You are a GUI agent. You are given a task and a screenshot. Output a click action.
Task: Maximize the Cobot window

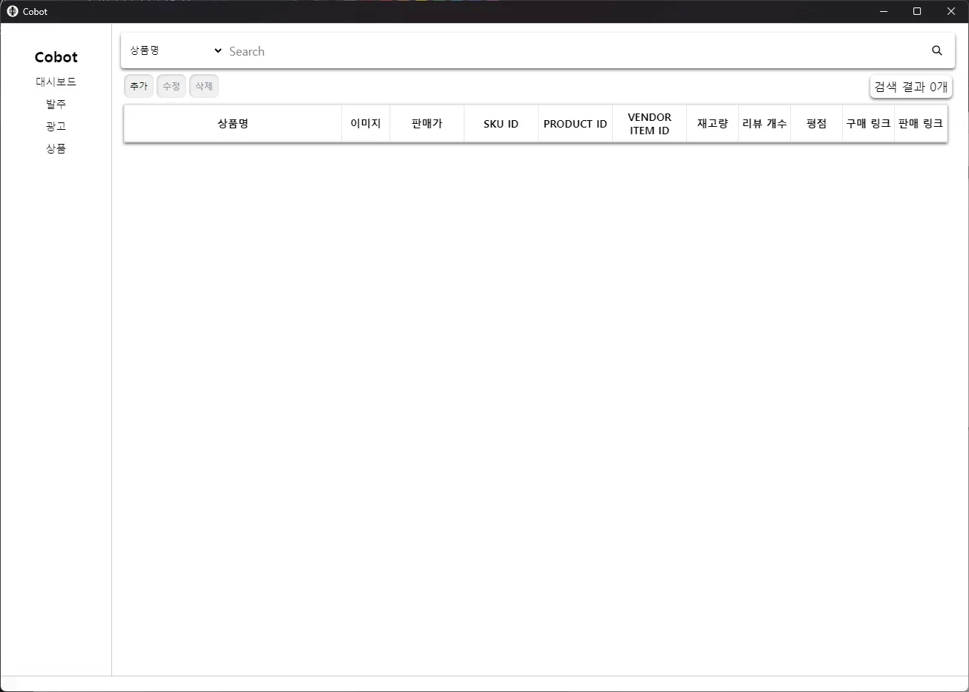coord(917,11)
